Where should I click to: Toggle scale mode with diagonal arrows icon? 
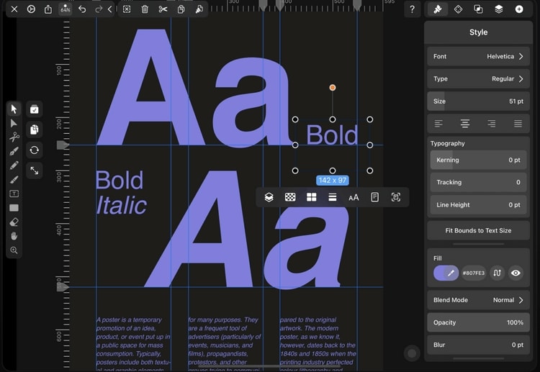click(34, 171)
